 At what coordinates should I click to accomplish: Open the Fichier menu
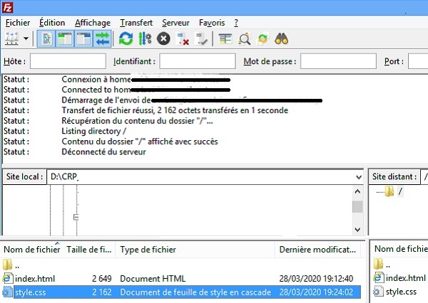pyautogui.click(x=17, y=23)
